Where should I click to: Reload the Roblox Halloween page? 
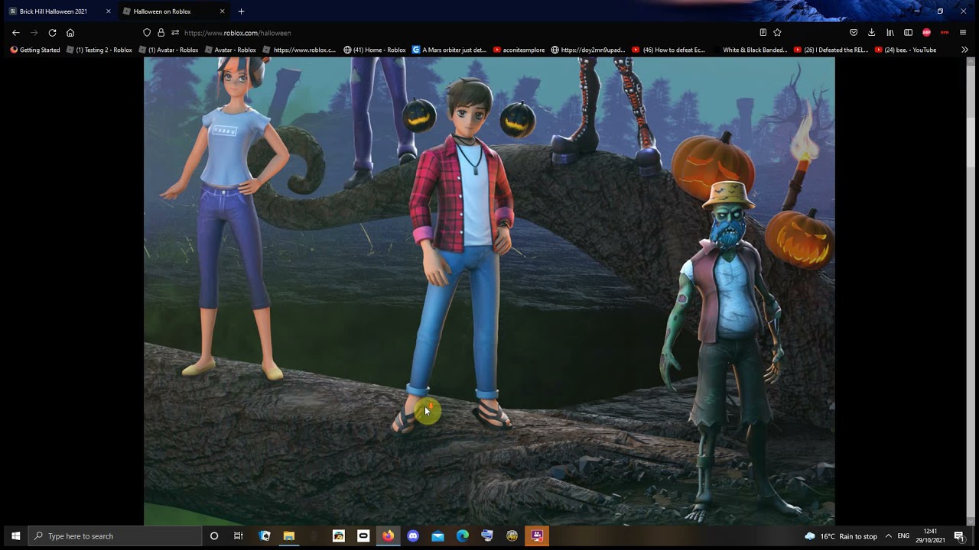[52, 33]
